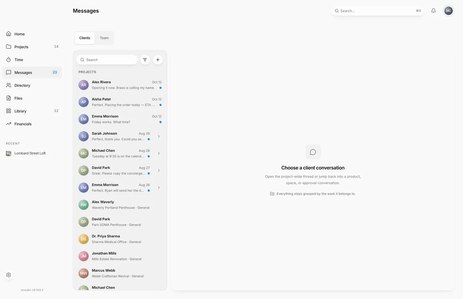Click the conversation list search field
Viewport: 463px width, 299px height.
[107, 60]
